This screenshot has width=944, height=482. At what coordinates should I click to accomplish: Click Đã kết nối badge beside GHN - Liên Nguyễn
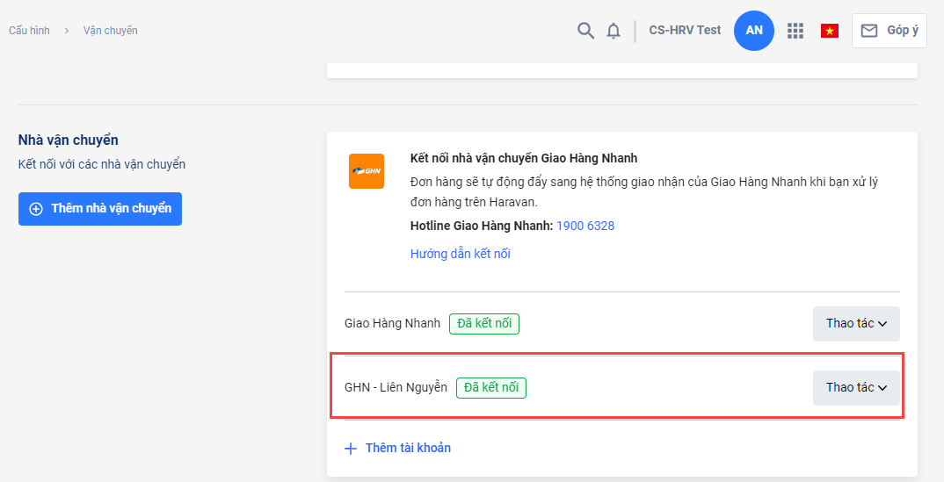point(490,387)
